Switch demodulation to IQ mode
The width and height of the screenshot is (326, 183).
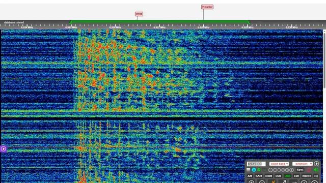tap(316, 176)
